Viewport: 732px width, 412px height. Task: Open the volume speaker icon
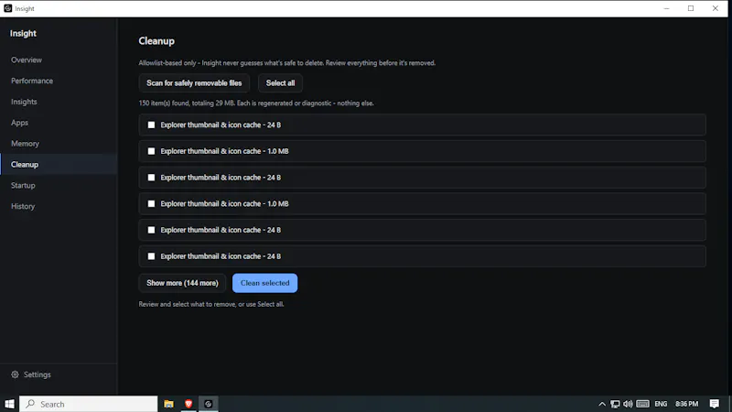[x=628, y=404]
